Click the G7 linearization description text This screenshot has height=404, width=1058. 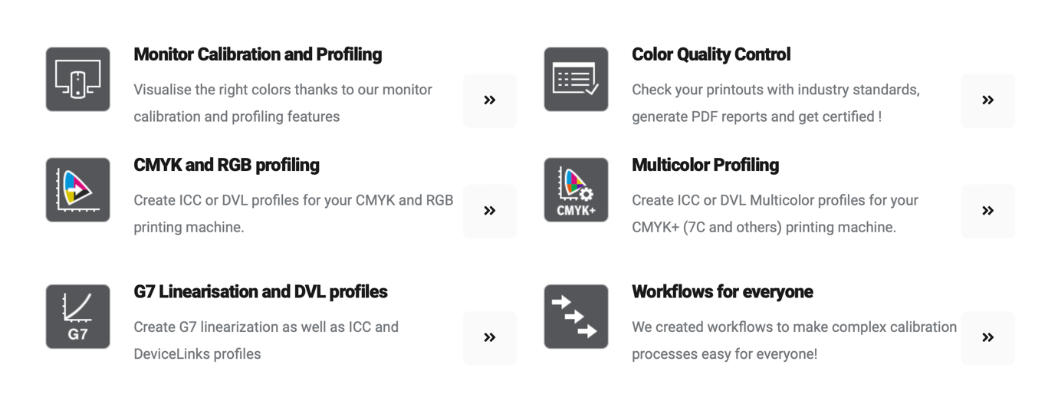[265, 340]
